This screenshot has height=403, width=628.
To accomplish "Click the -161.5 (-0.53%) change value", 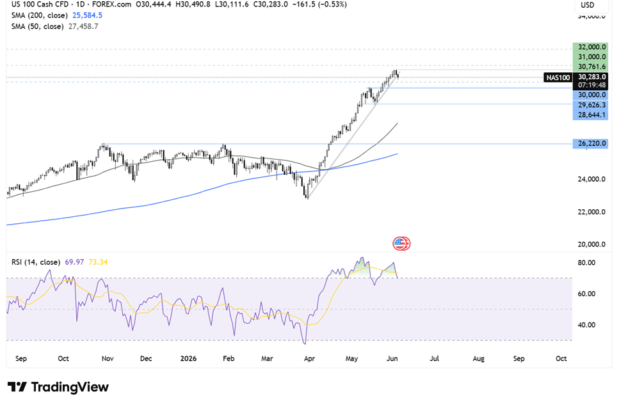I will point(319,4).
